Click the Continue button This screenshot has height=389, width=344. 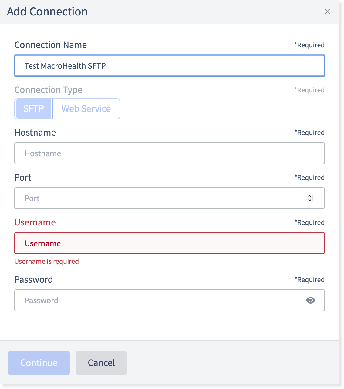[x=39, y=363]
